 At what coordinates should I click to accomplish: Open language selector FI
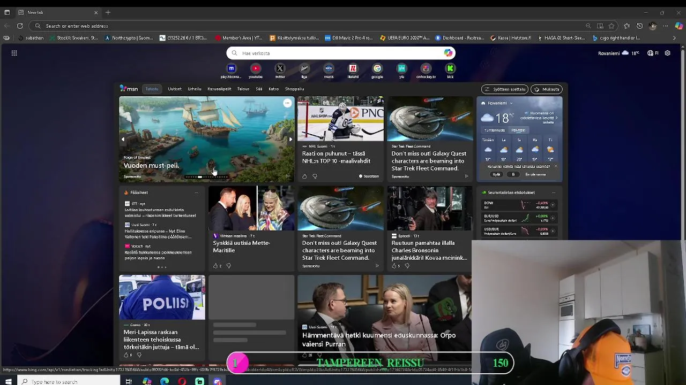click(653, 53)
